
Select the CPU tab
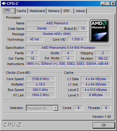(x=9, y=11)
